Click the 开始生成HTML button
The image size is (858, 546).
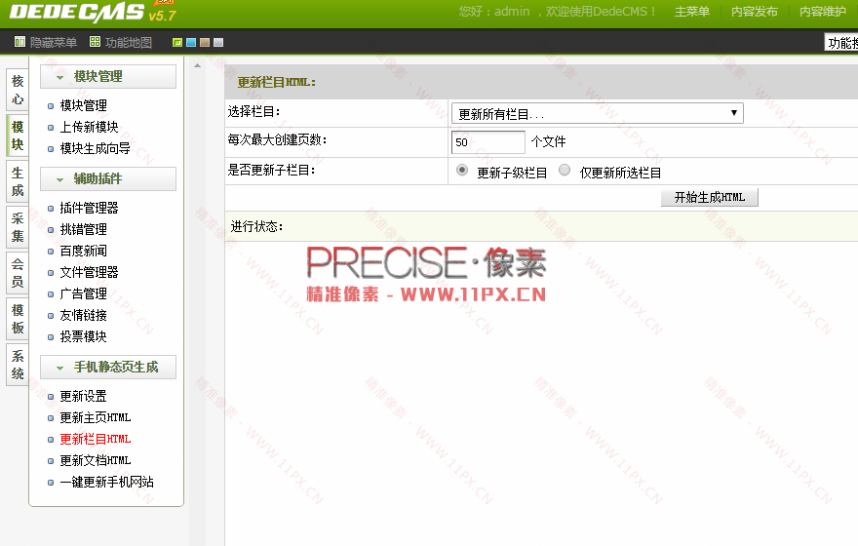(710, 197)
